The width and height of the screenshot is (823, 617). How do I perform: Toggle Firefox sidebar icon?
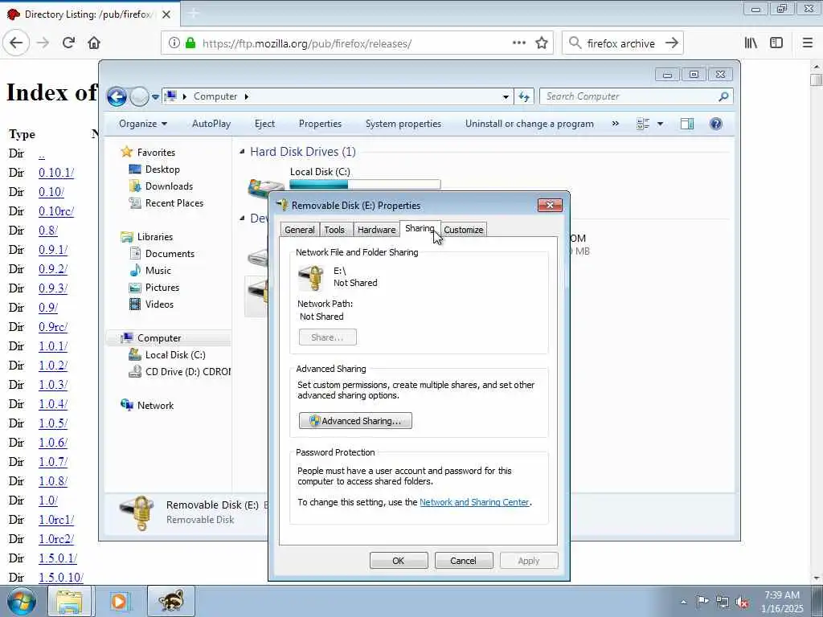tap(776, 43)
